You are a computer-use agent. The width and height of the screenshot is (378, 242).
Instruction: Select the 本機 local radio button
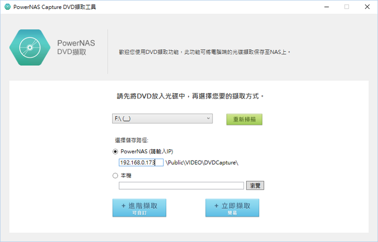click(x=115, y=176)
